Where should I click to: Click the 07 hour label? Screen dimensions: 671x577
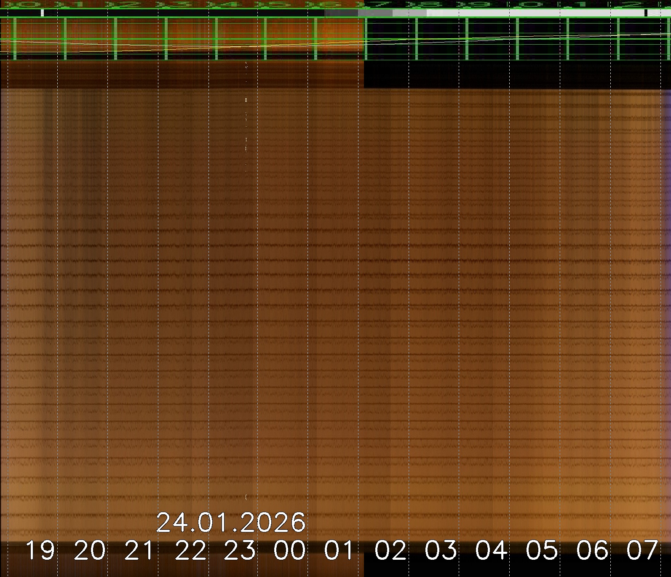[x=642, y=550]
